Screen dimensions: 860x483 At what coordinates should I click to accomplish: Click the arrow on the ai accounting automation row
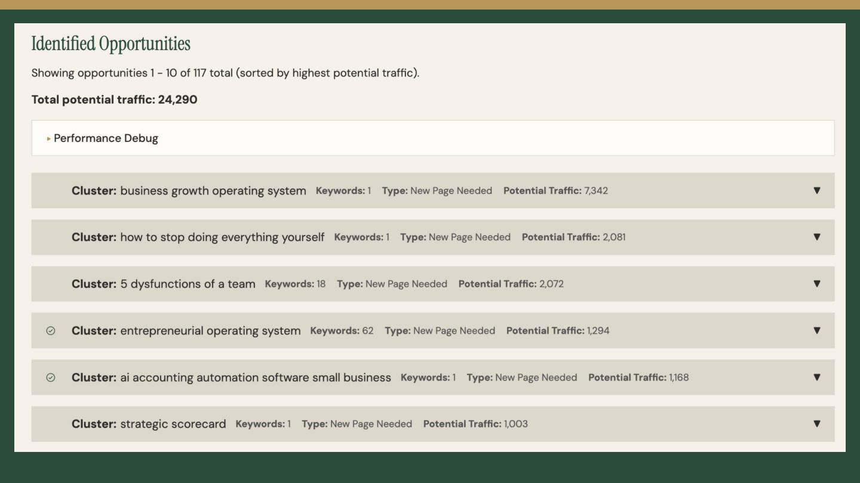[x=816, y=377]
